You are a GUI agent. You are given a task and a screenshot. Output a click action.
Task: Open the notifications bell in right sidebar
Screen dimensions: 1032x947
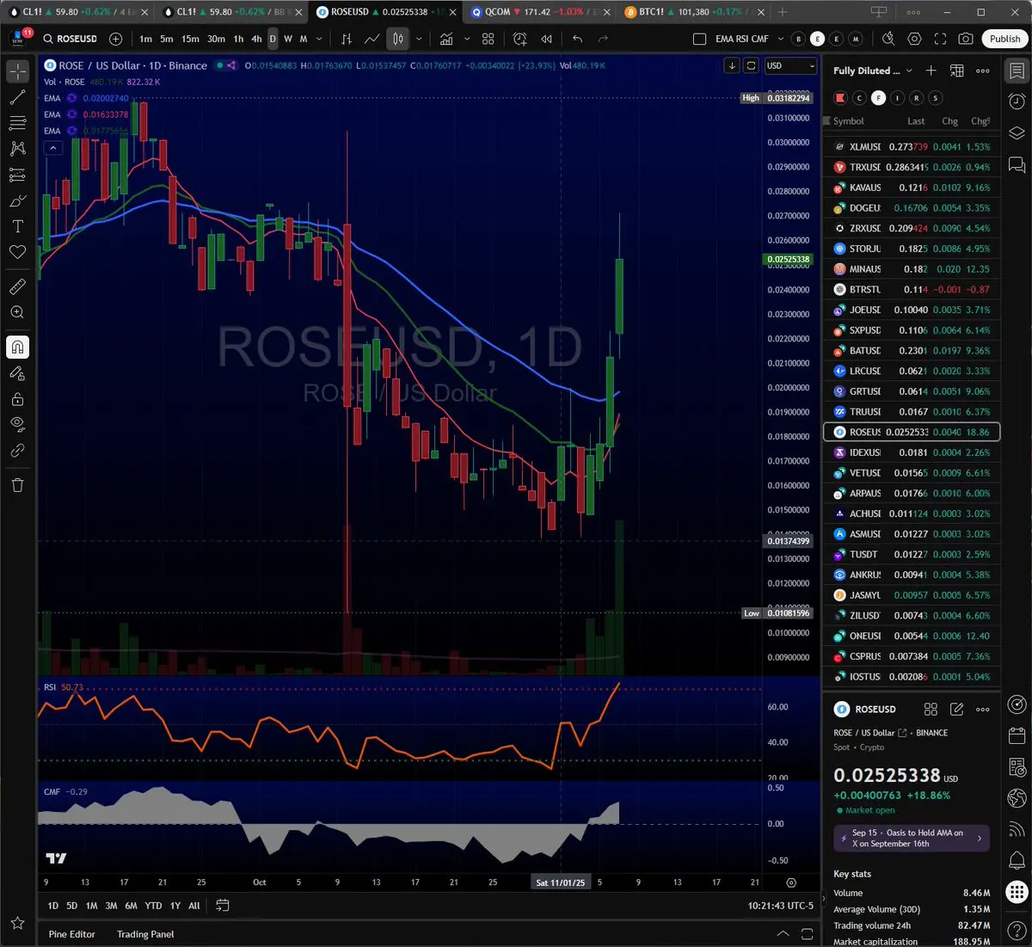1017,860
